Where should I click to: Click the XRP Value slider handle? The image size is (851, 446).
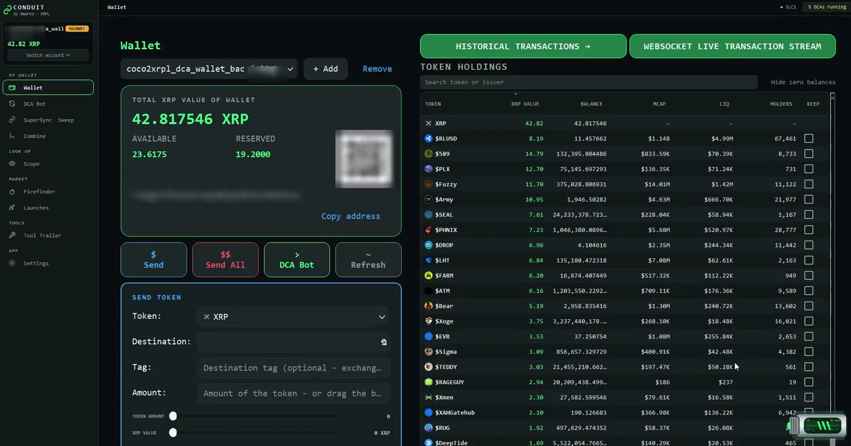173,433
